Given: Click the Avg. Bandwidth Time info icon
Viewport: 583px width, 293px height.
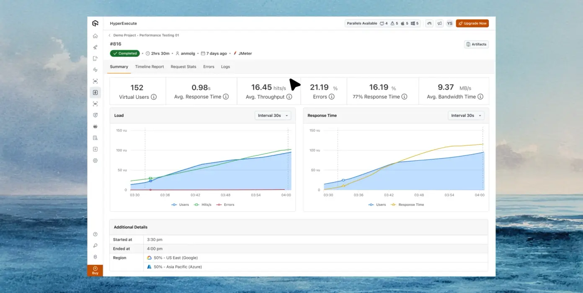Looking at the screenshot, I should (x=480, y=97).
